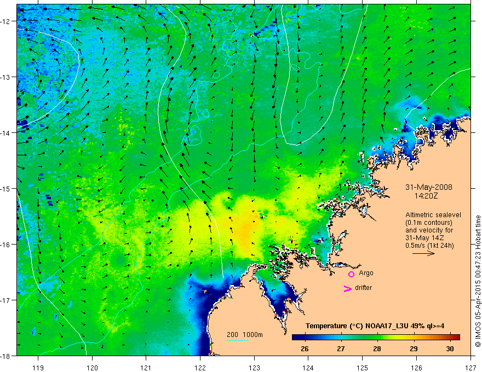Click the color bar value 30
This screenshot has height=372, width=482.
[x=450, y=348]
